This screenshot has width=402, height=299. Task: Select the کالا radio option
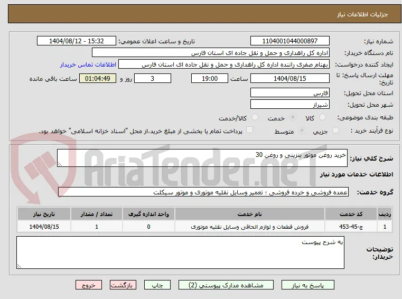coord(322,117)
